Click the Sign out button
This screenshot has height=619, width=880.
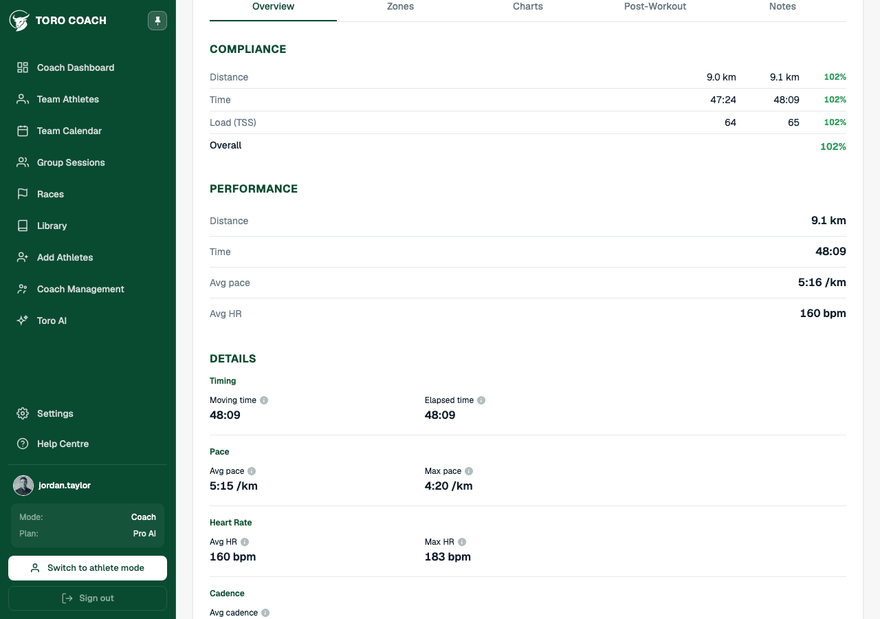pyautogui.click(x=88, y=598)
